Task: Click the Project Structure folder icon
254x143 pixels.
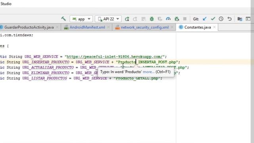Action: coord(240,19)
